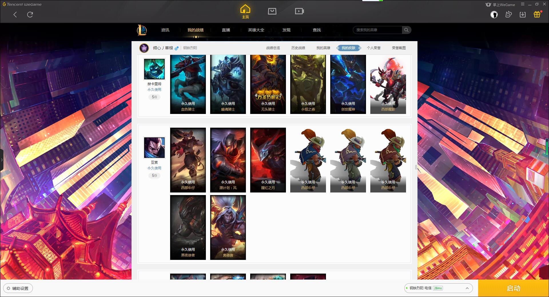The width and height of the screenshot is (549, 297).
Task: Open the 主页 home icon
Action: tap(245, 12)
